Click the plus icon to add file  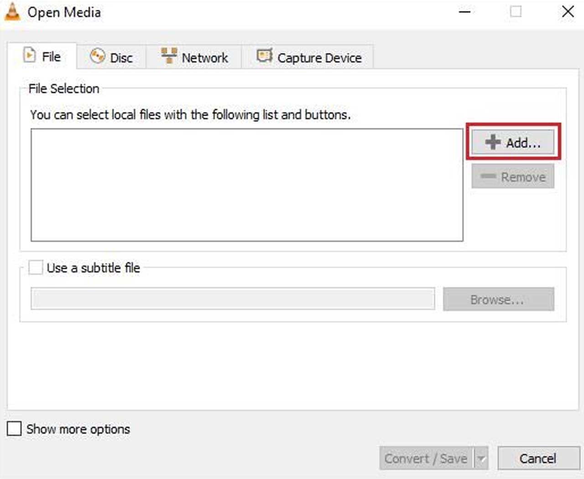coord(493,142)
